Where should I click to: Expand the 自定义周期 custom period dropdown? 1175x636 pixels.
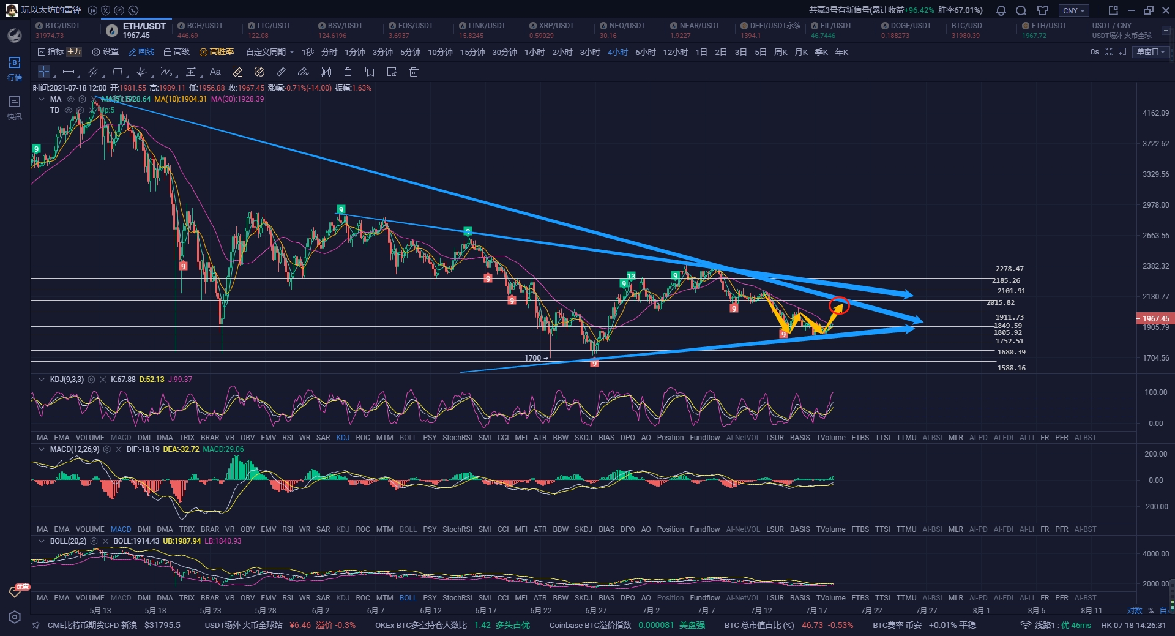pos(270,52)
